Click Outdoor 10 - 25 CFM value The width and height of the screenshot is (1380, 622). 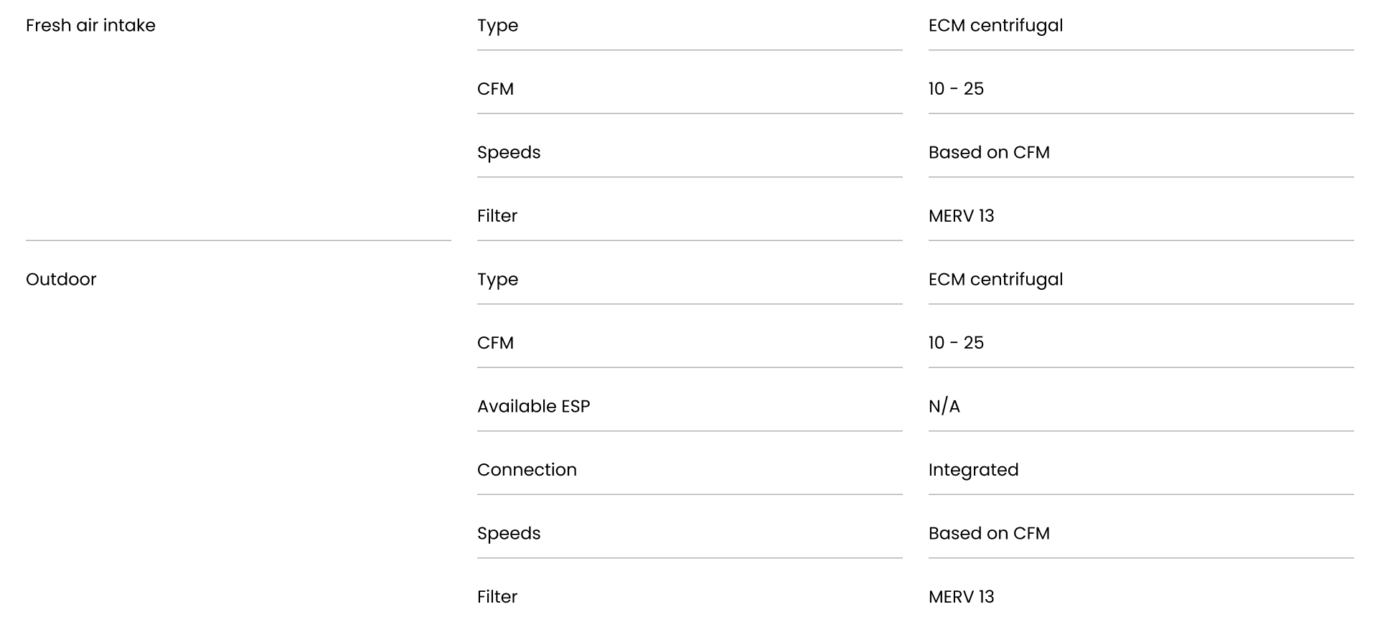pyautogui.click(x=956, y=343)
